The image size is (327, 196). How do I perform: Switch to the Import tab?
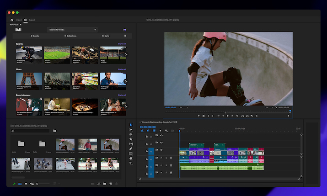pos(19,20)
